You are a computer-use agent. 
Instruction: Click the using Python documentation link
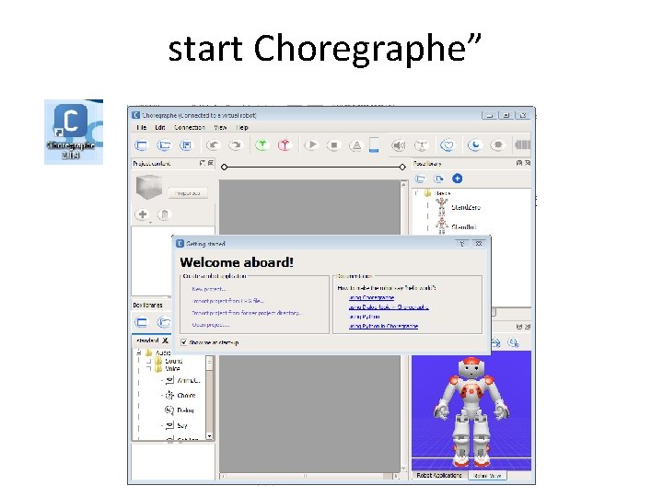pyautogui.click(x=364, y=317)
